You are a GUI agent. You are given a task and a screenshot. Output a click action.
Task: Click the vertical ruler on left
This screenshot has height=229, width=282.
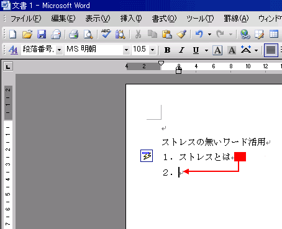tap(8, 157)
